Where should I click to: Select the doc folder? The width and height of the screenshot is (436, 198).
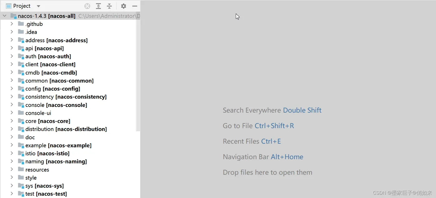coord(30,137)
